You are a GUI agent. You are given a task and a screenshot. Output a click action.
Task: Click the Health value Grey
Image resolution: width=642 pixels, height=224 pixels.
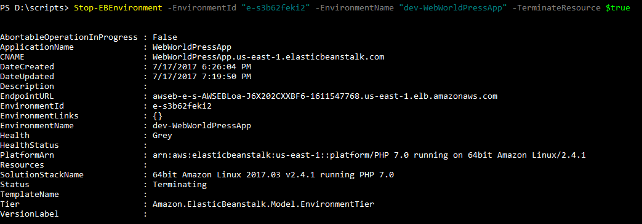click(x=163, y=136)
